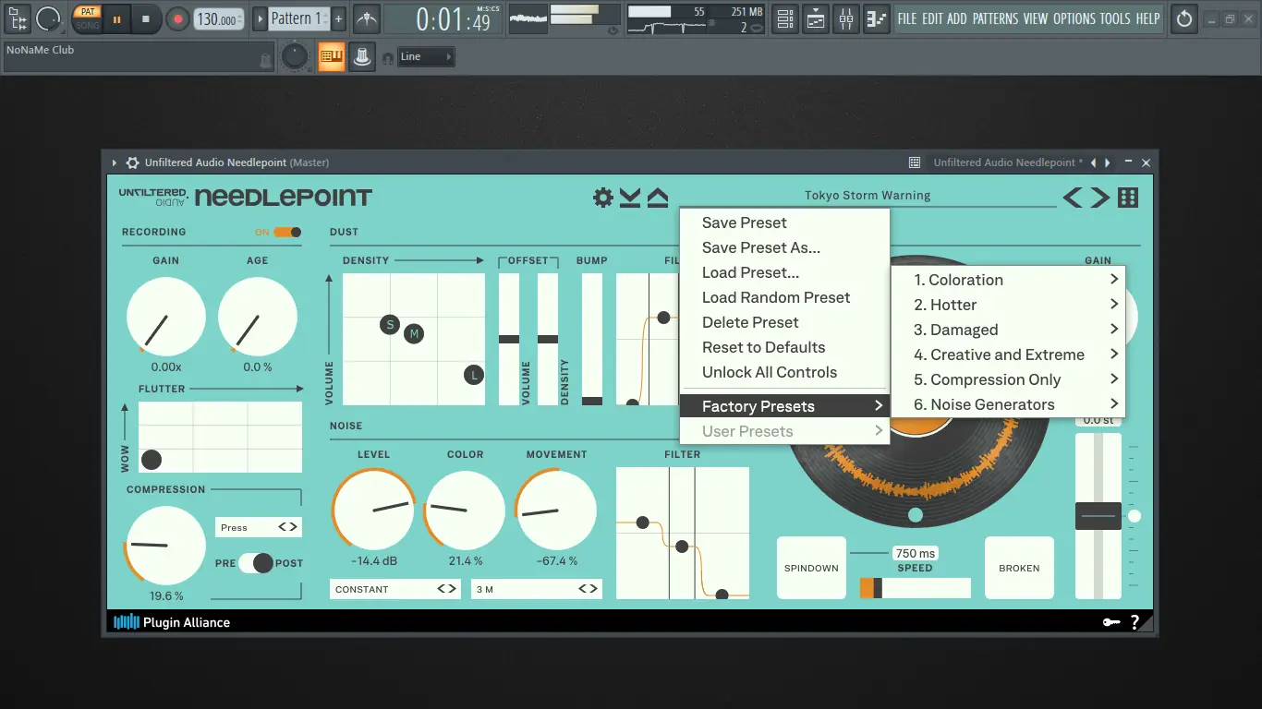Change the noise CONSTANT mode selector
1262x709 pixels.
coord(394,589)
